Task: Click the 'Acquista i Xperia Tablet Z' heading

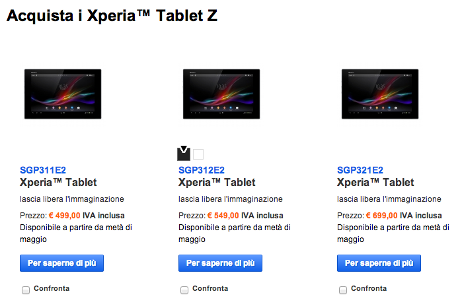Action: point(112,16)
